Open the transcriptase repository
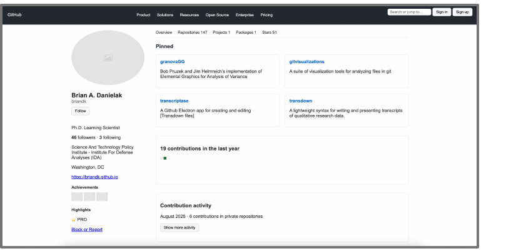This screenshot has height=251, width=516. pyautogui.click(x=175, y=101)
